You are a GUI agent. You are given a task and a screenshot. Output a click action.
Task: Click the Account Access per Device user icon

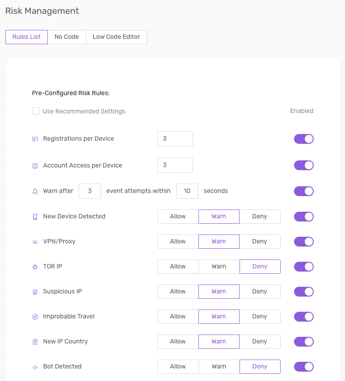(35, 166)
